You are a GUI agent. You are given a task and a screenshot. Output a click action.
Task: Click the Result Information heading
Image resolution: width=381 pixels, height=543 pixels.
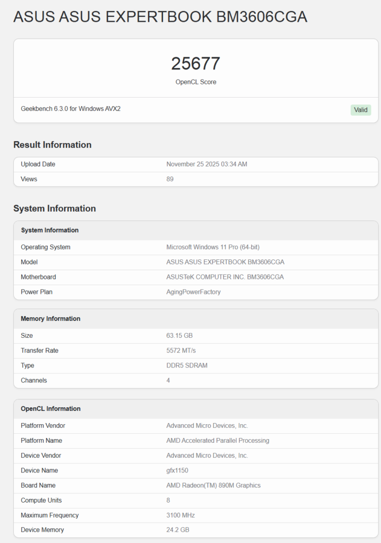52,145
